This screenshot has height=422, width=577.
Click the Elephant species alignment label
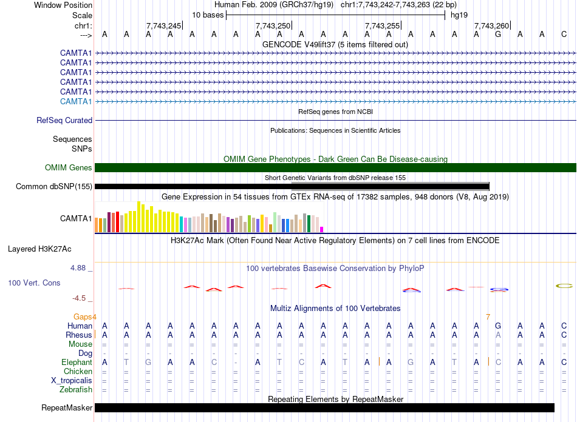(x=77, y=363)
